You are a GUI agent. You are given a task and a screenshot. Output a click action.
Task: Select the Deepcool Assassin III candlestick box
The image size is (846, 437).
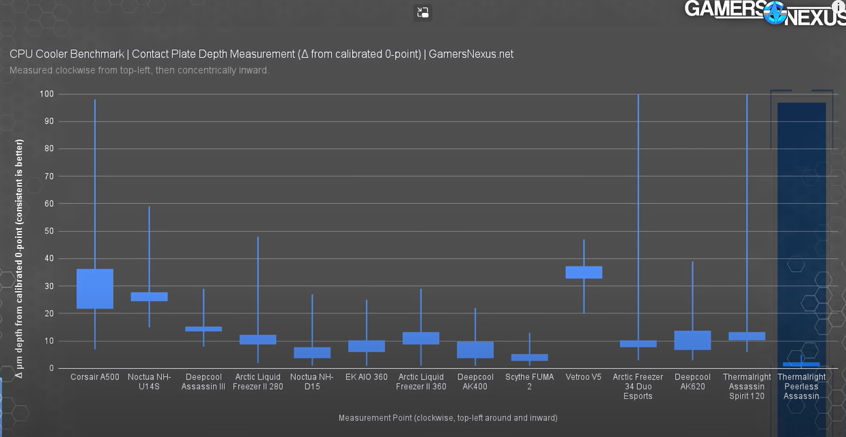[203, 329]
